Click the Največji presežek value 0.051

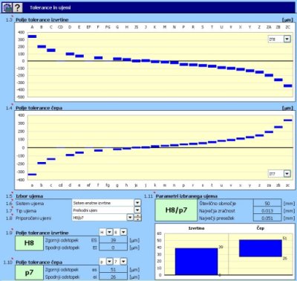[267, 218]
